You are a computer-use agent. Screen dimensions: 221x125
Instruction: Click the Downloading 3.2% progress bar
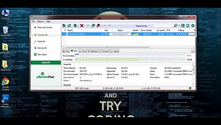click(x=120, y=34)
